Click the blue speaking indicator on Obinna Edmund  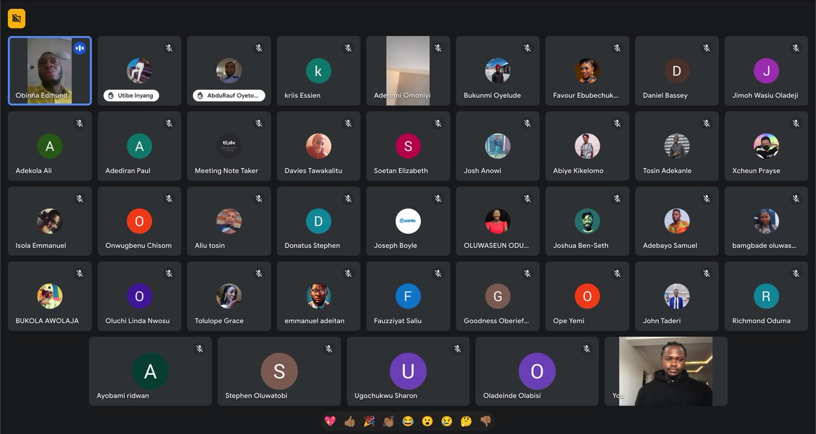80,48
